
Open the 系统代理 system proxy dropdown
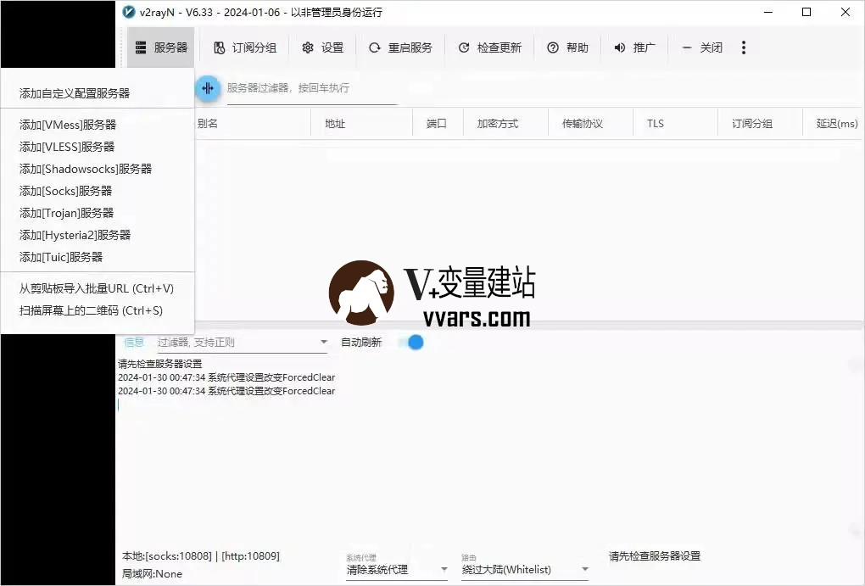[397, 569]
